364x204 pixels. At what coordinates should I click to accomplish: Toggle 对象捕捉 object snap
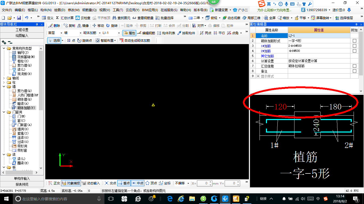(x=71, y=183)
